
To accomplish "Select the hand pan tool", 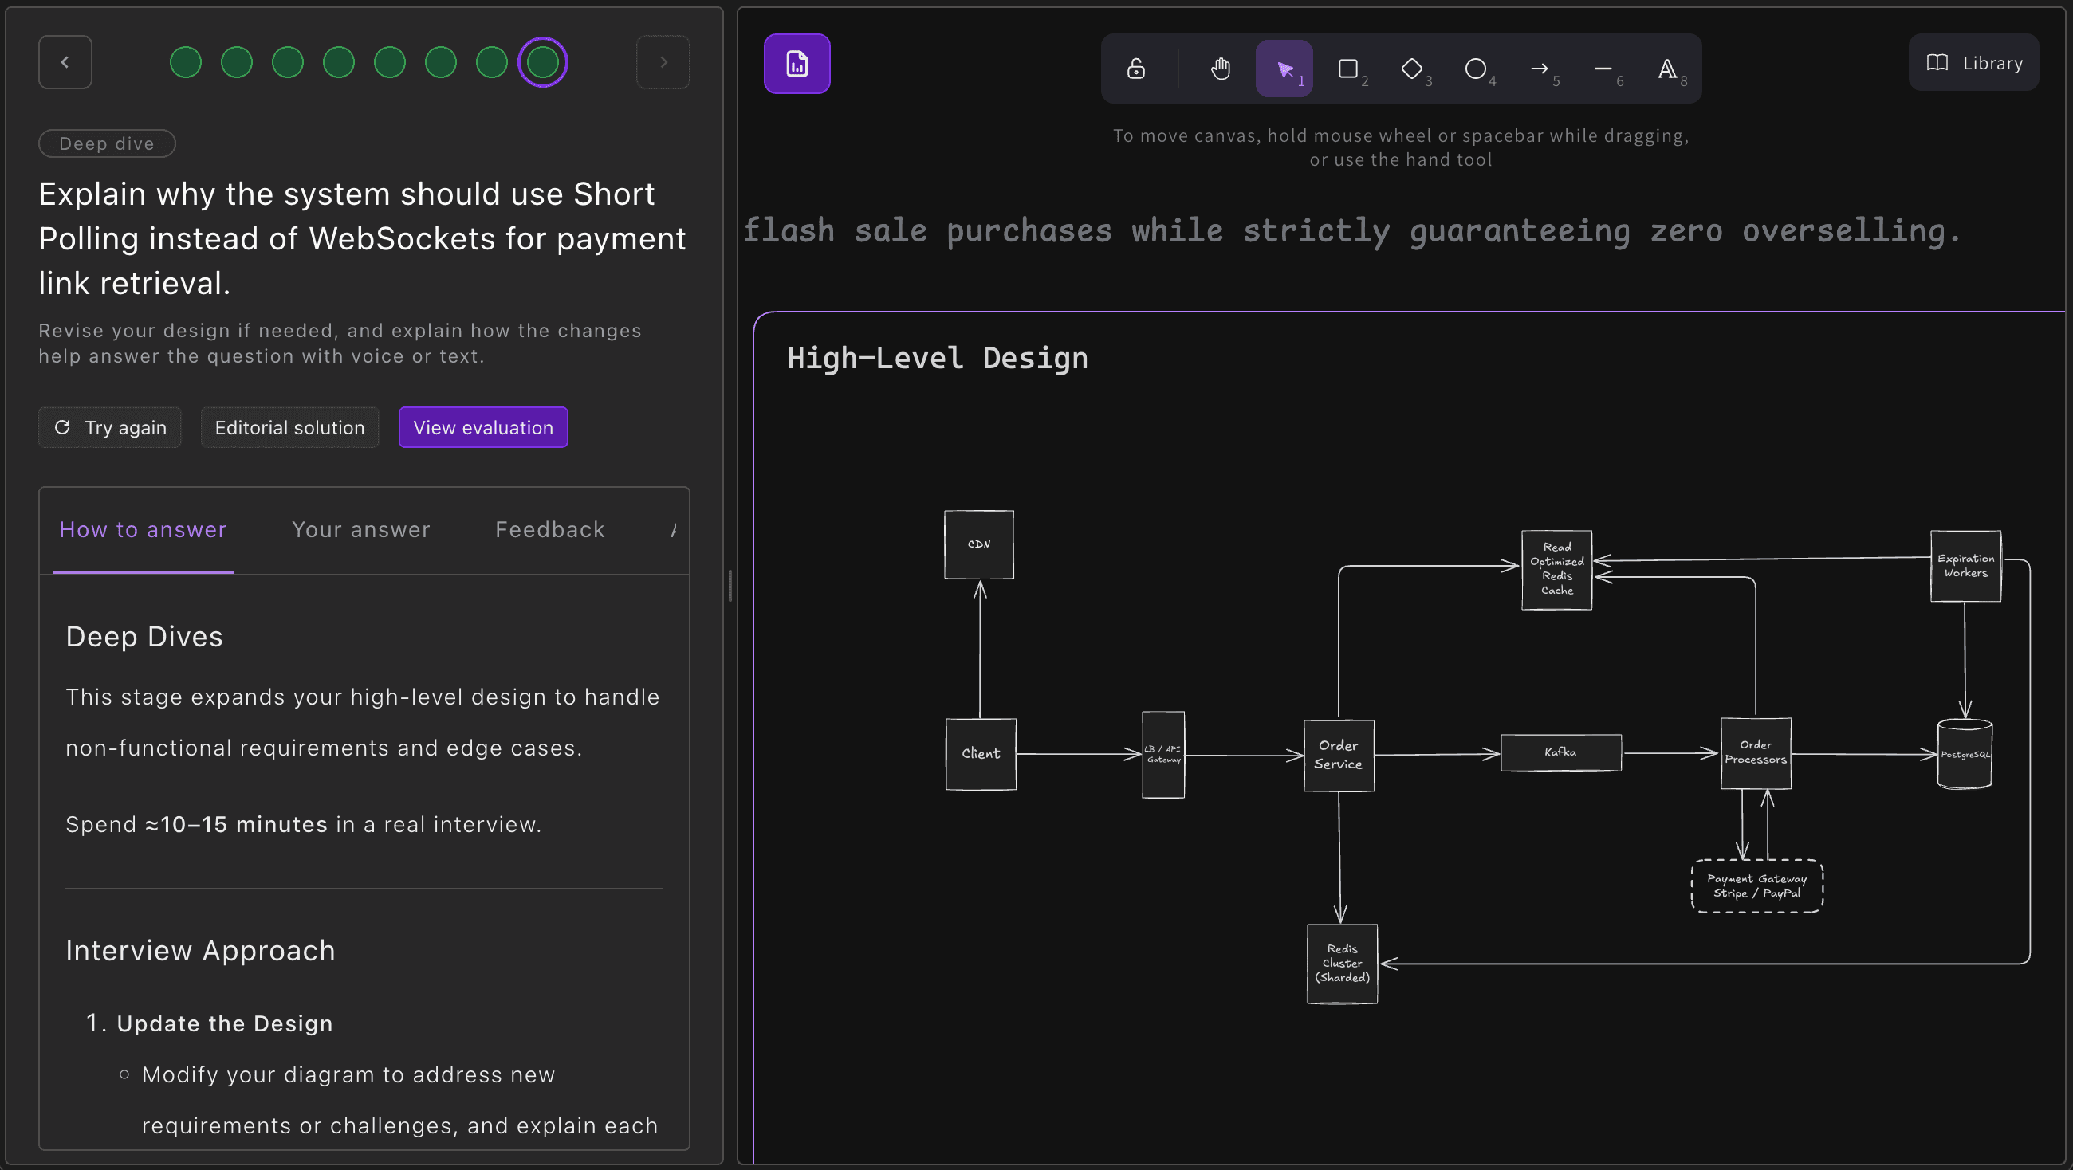I will (1220, 69).
